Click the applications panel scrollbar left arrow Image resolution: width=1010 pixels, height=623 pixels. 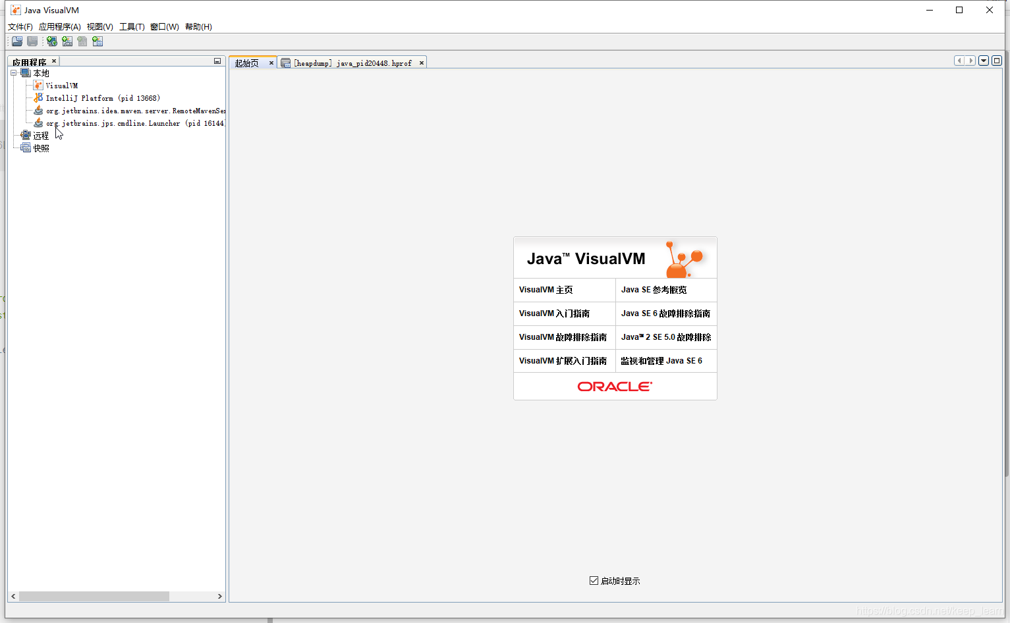point(13,596)
